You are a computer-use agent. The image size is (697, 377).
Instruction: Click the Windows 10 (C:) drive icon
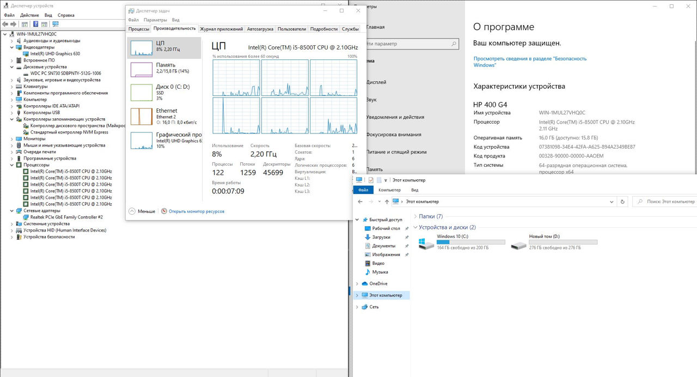426,244
